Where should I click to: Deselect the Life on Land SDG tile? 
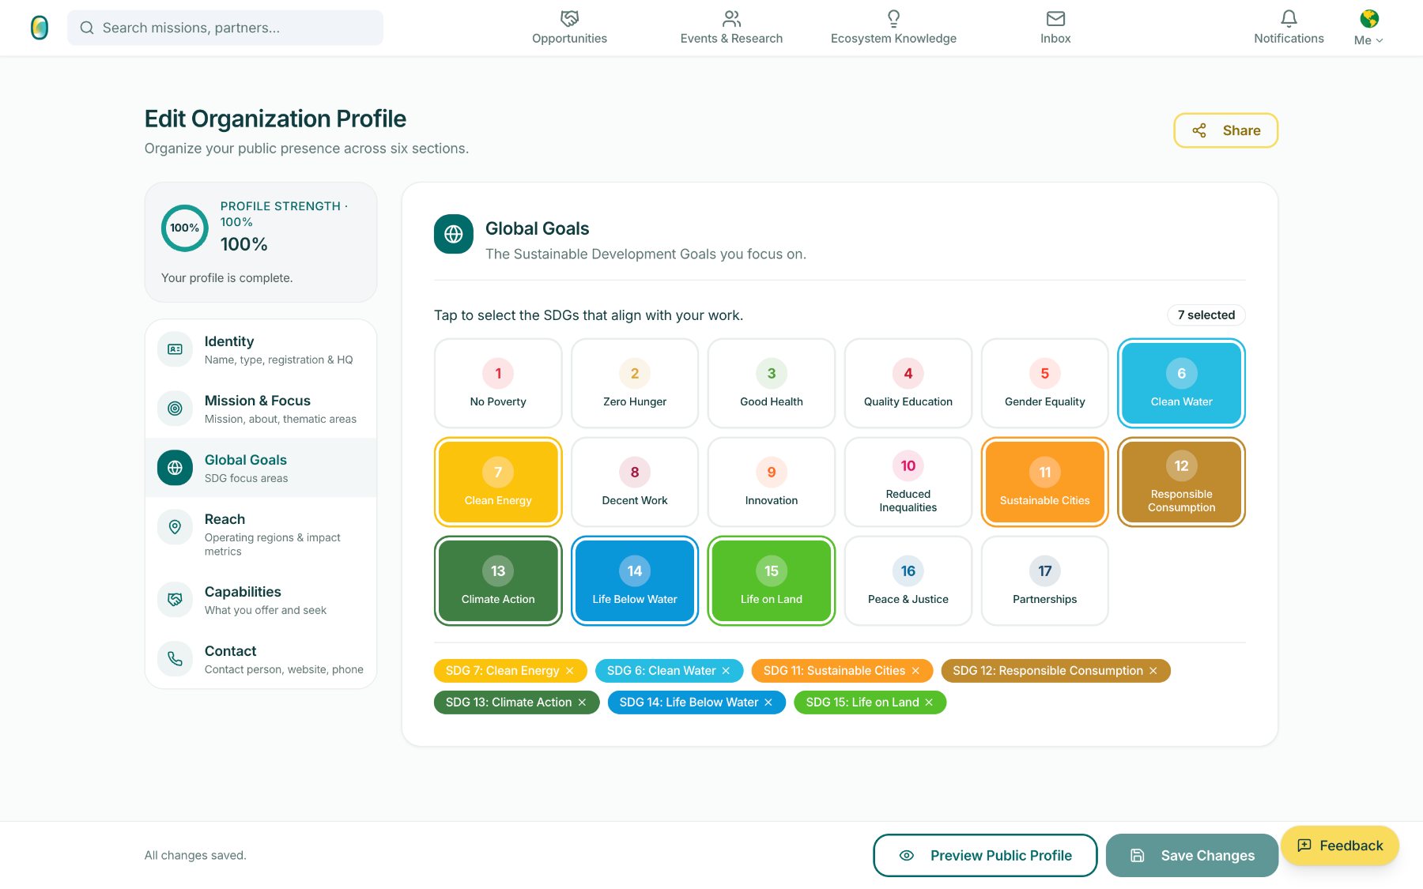(x=772, y=581)
